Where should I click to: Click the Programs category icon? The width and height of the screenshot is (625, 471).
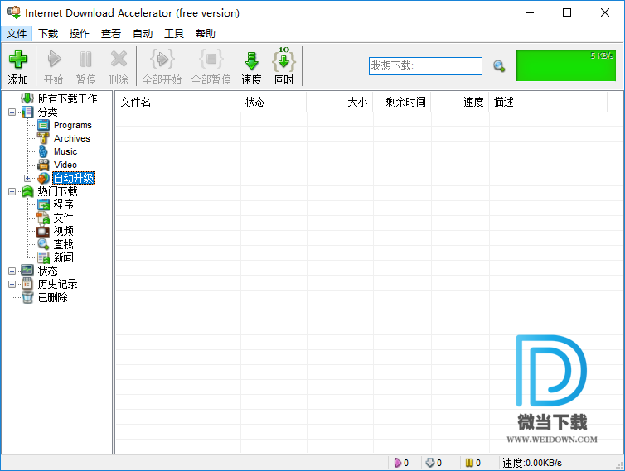click(43, 126)
